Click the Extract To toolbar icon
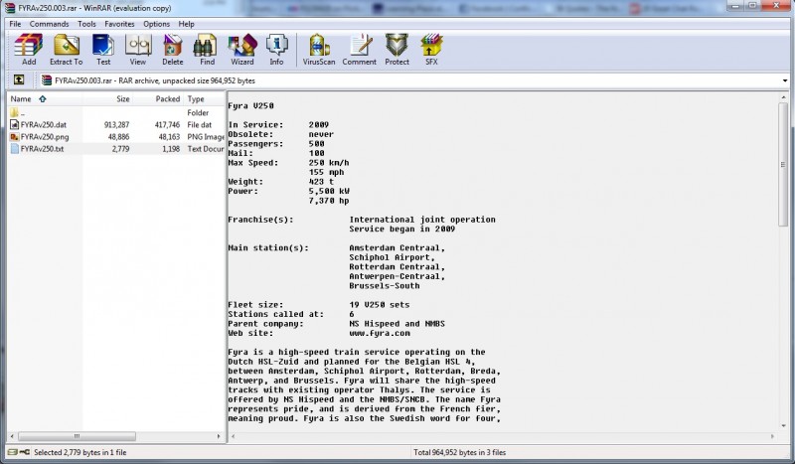 [66, 46]
